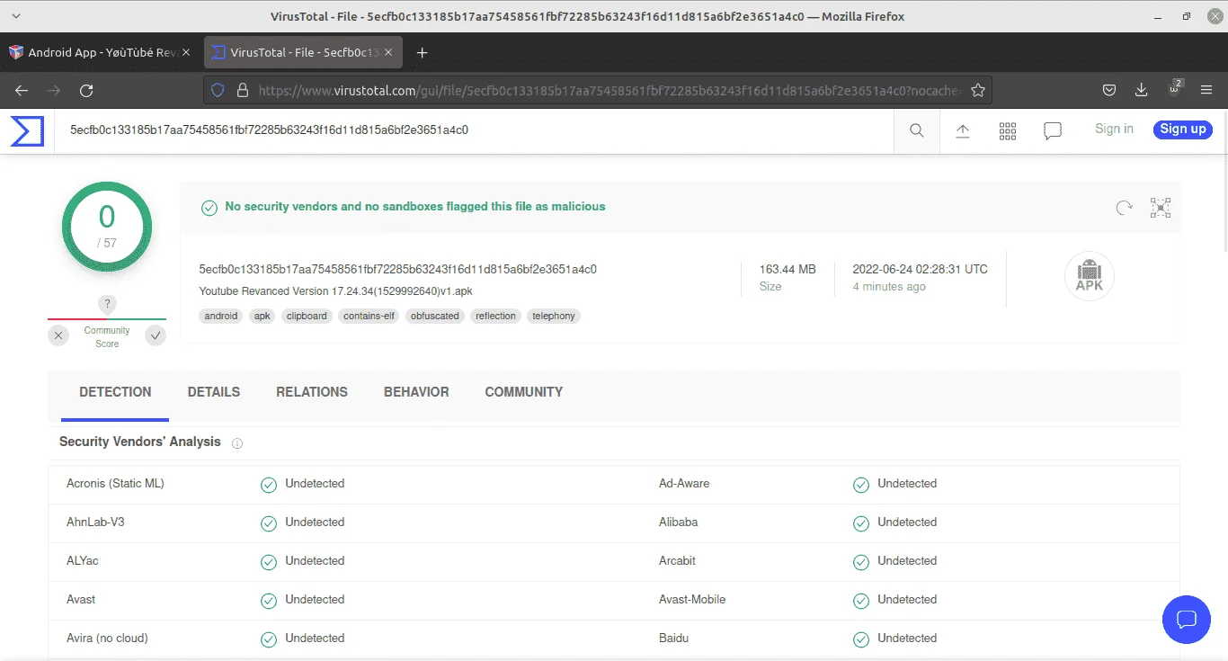The height and width of the screenshot is (661, 1228).
Task: Click the obfuscated tag
Action: point(435,316)
